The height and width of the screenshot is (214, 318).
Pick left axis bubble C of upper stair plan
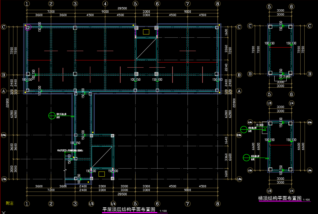250,26
